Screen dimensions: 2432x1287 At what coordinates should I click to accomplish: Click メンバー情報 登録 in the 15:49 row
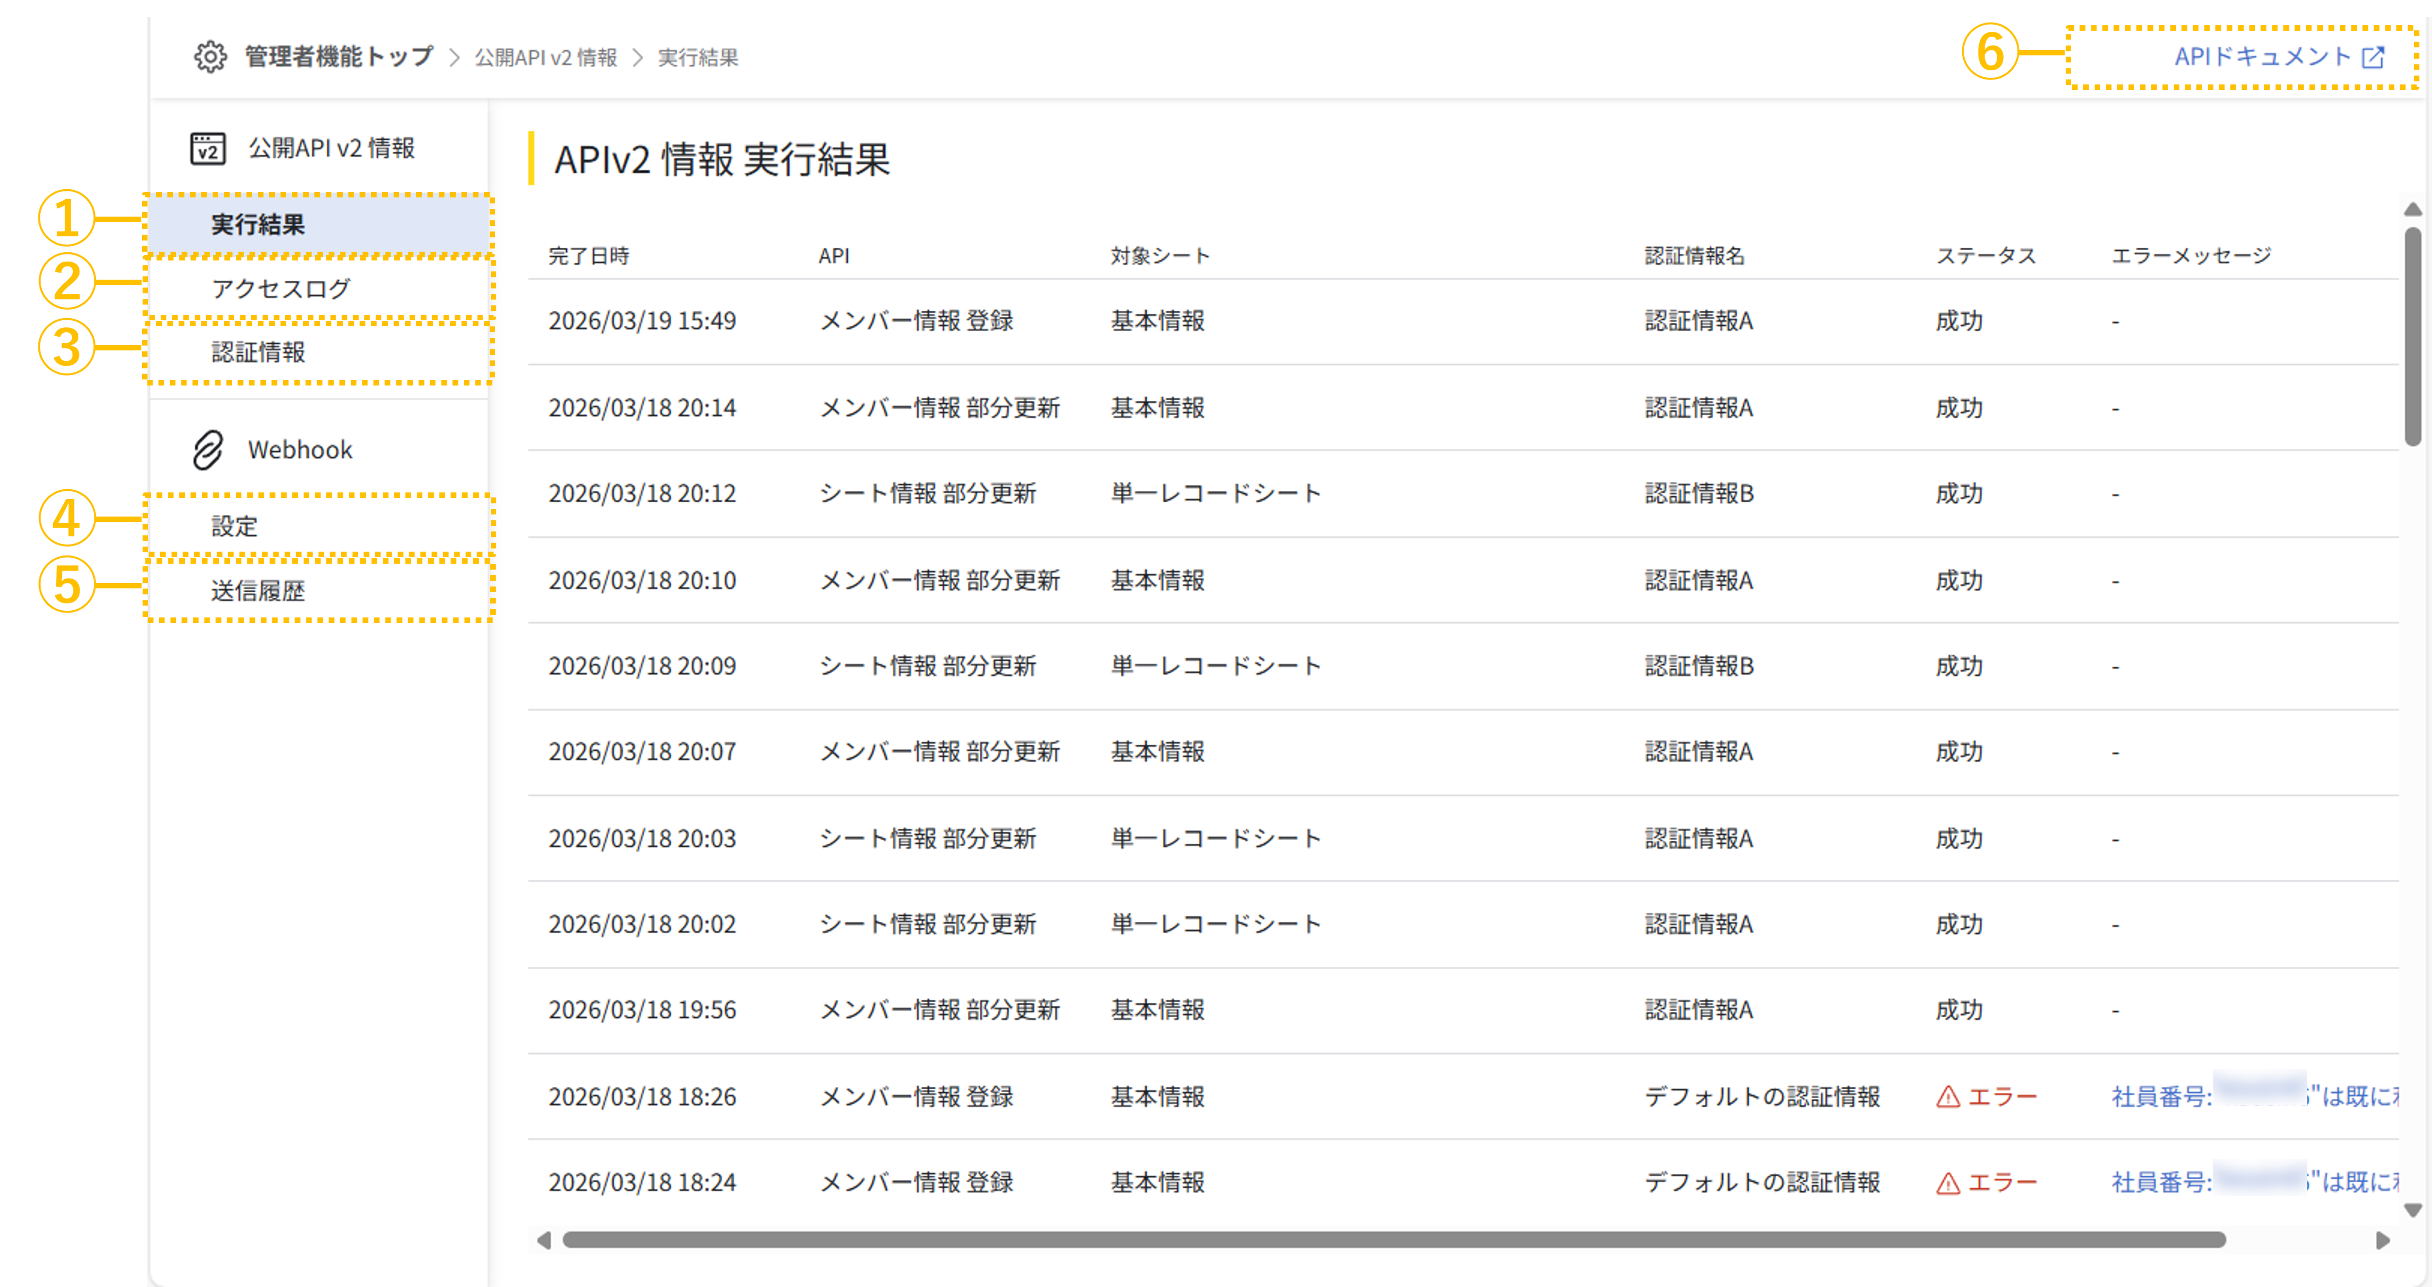pyautogui.click(x=916, y=321)
